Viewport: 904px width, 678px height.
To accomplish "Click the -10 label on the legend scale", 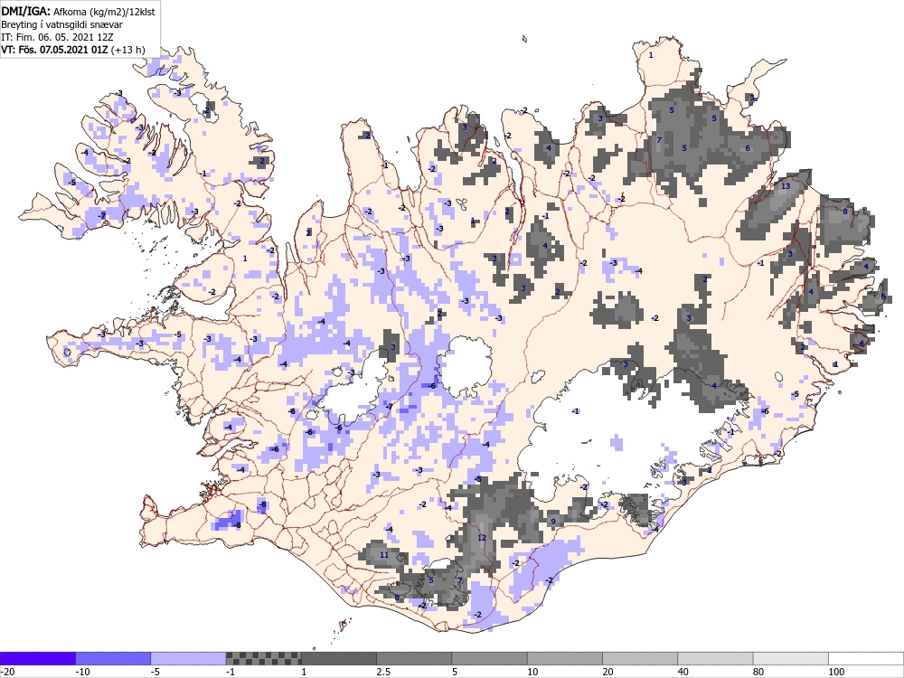I will [x=82, y=672].
